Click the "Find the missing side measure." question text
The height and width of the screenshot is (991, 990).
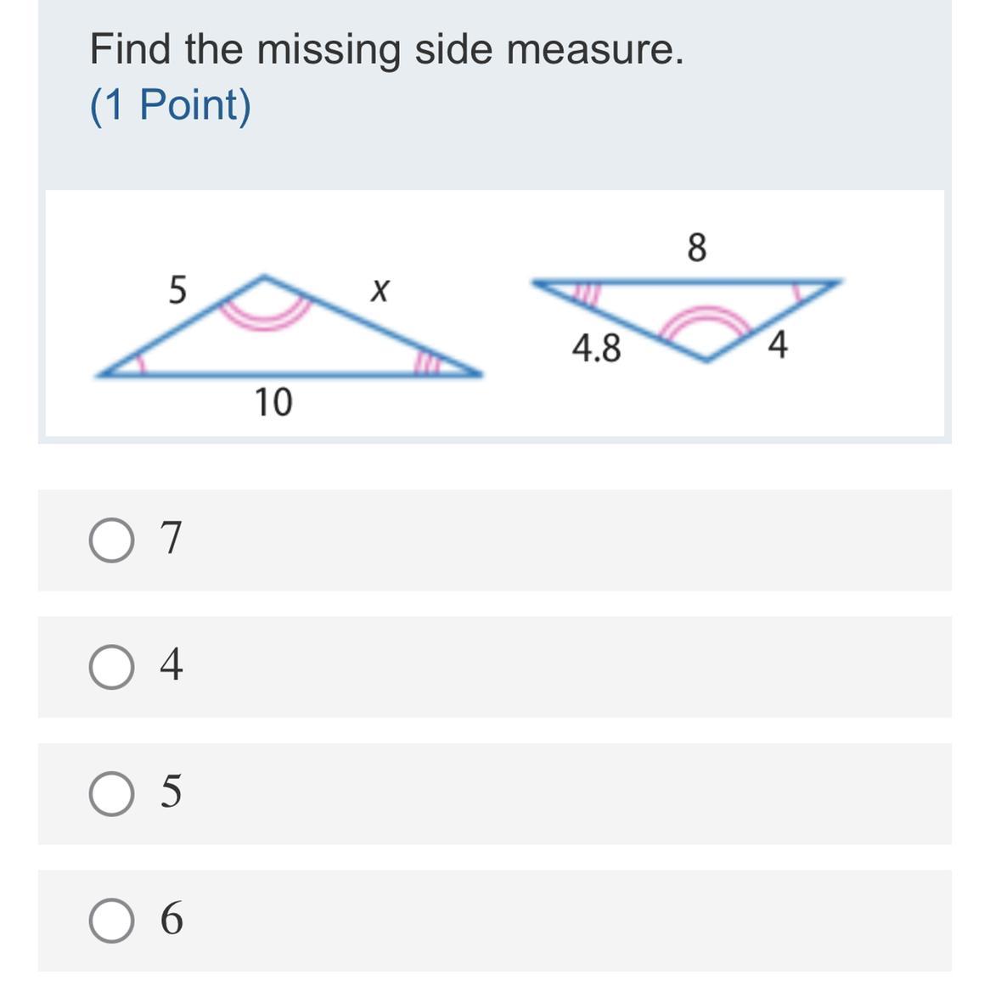pos(386,49)
